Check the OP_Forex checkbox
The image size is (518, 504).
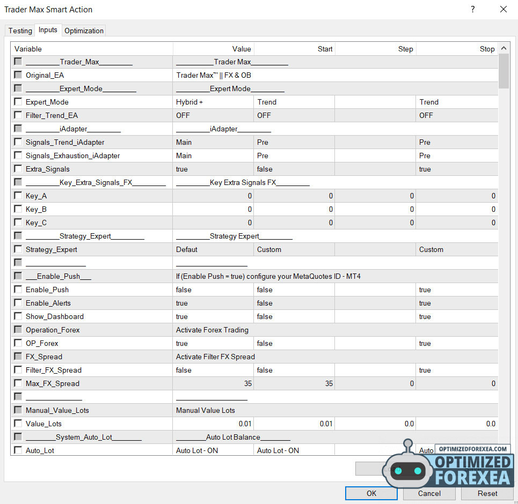[18, 343]
